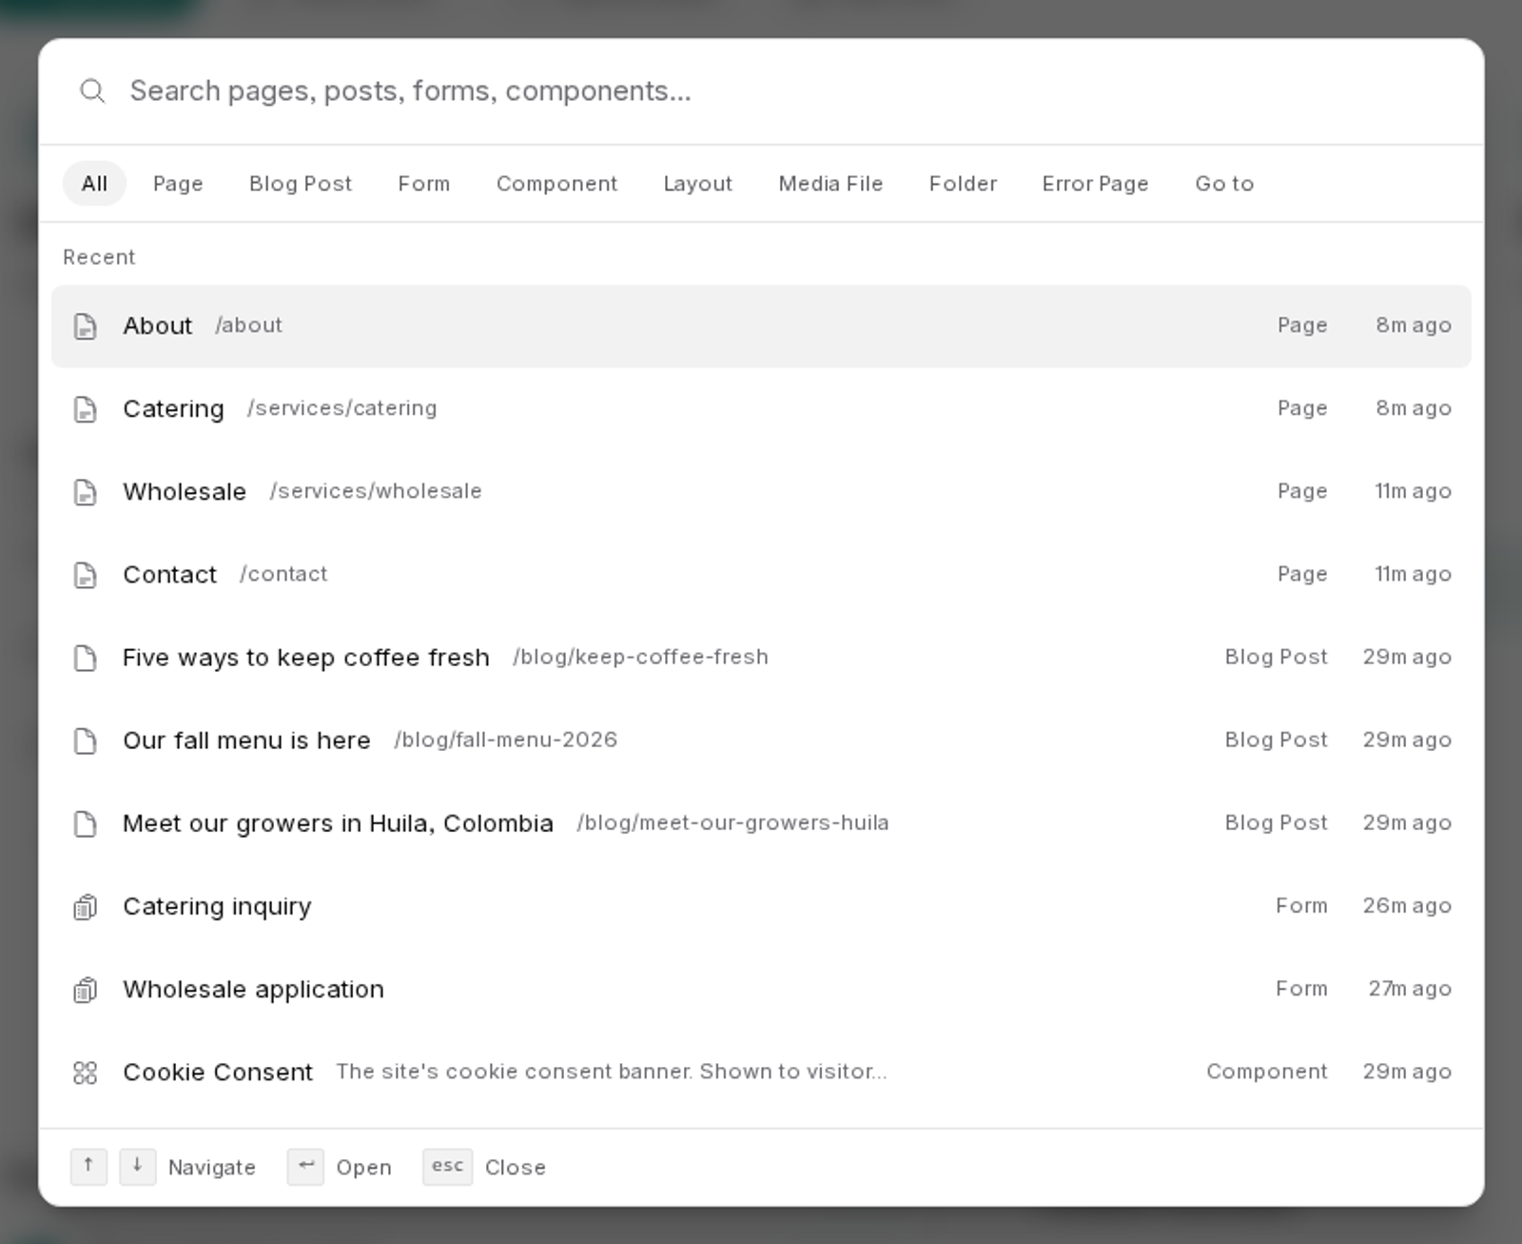The height and width of the screenshot is (1244, 1522).
Task: Click the enter key Open hint icon
Action: (x=305, y=1166)
